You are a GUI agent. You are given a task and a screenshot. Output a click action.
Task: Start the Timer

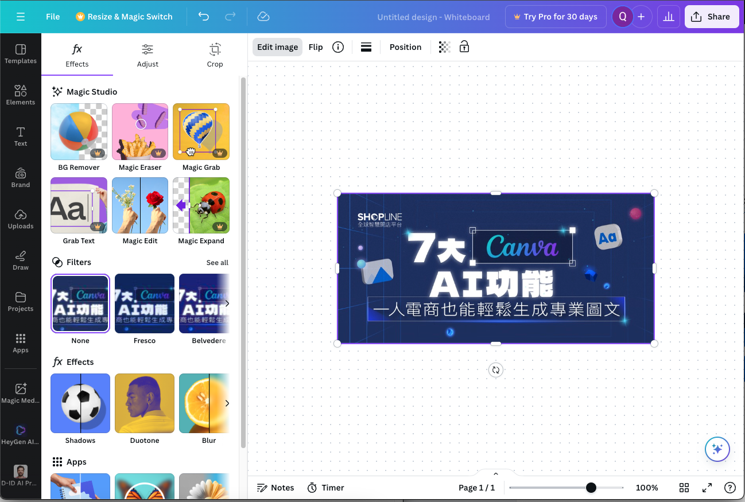pos(325,488)
